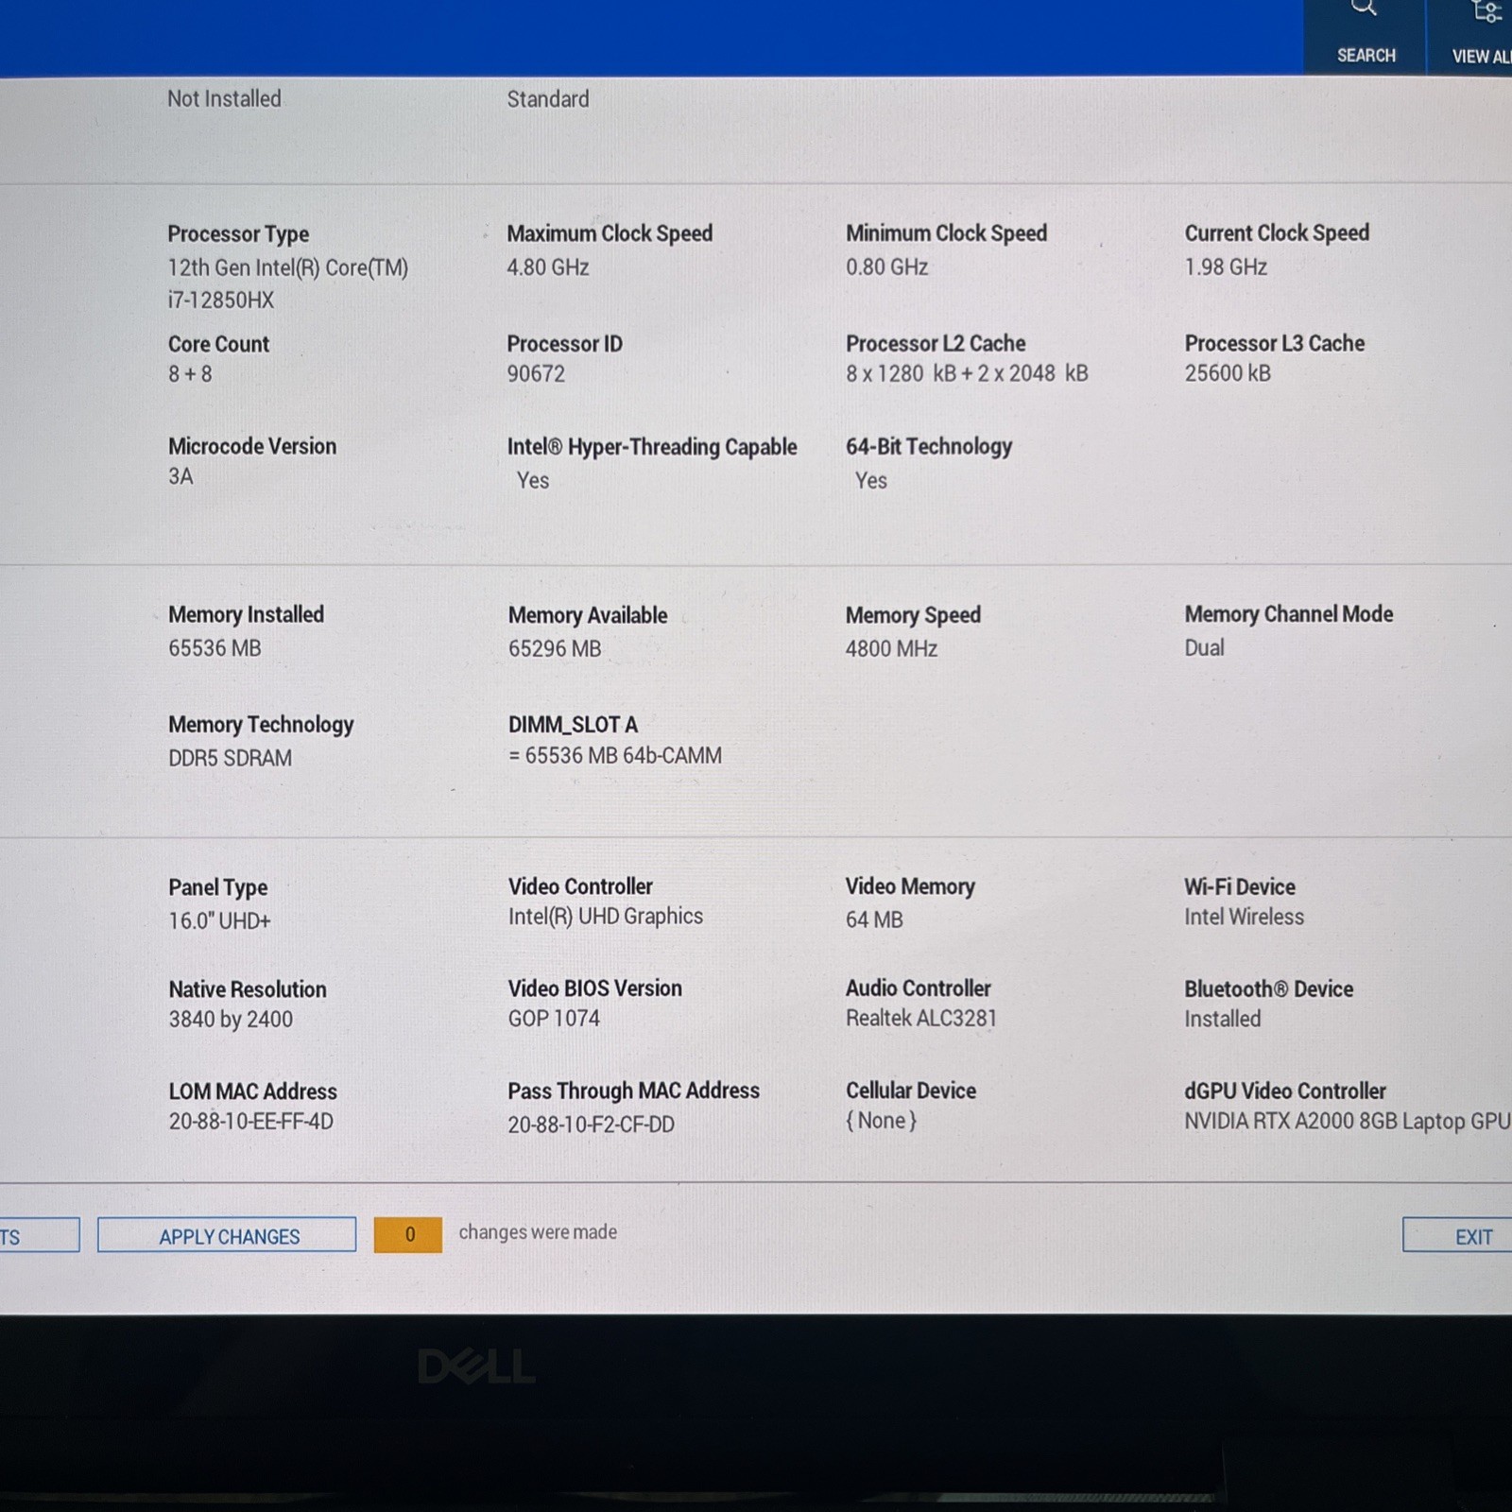Image resolution: width=1512 pixels, height=1512 pixels.
Task: Select the 64-Bit Technology Yes value
Action: click(870, 481)
